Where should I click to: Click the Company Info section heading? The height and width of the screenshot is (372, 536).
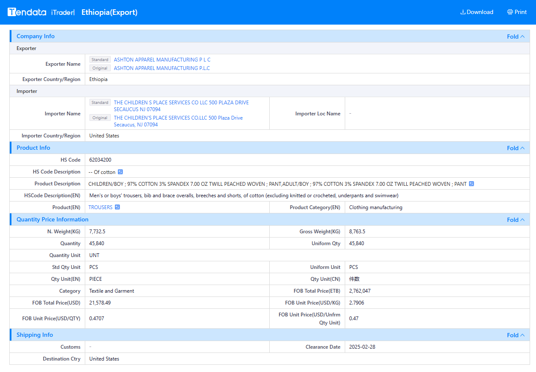pos(36,36)
